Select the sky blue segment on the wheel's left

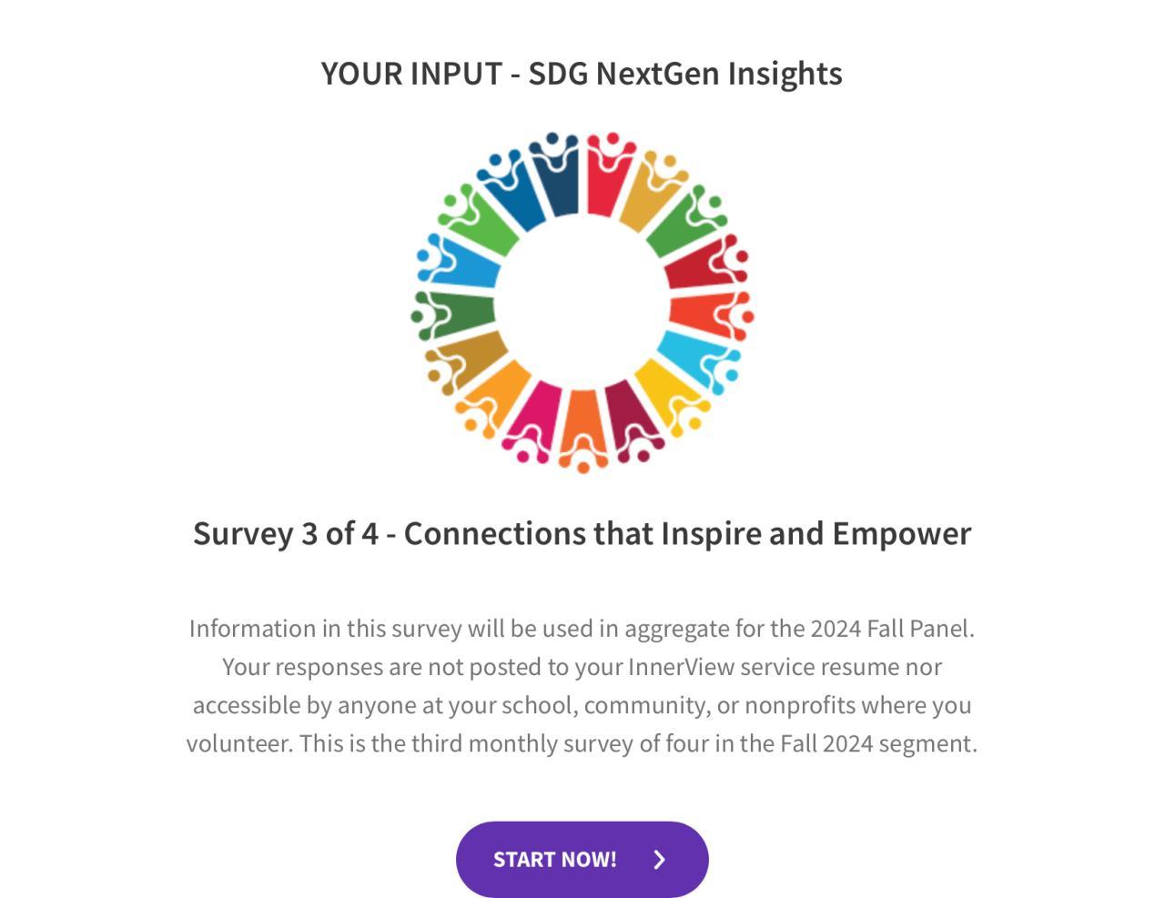466,264
